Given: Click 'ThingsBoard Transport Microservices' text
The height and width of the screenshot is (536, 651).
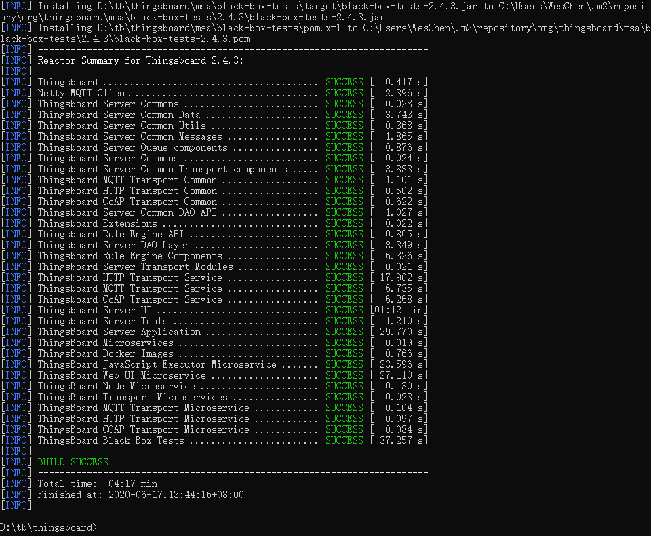Looking at the screenshot, I should (132, 397).
